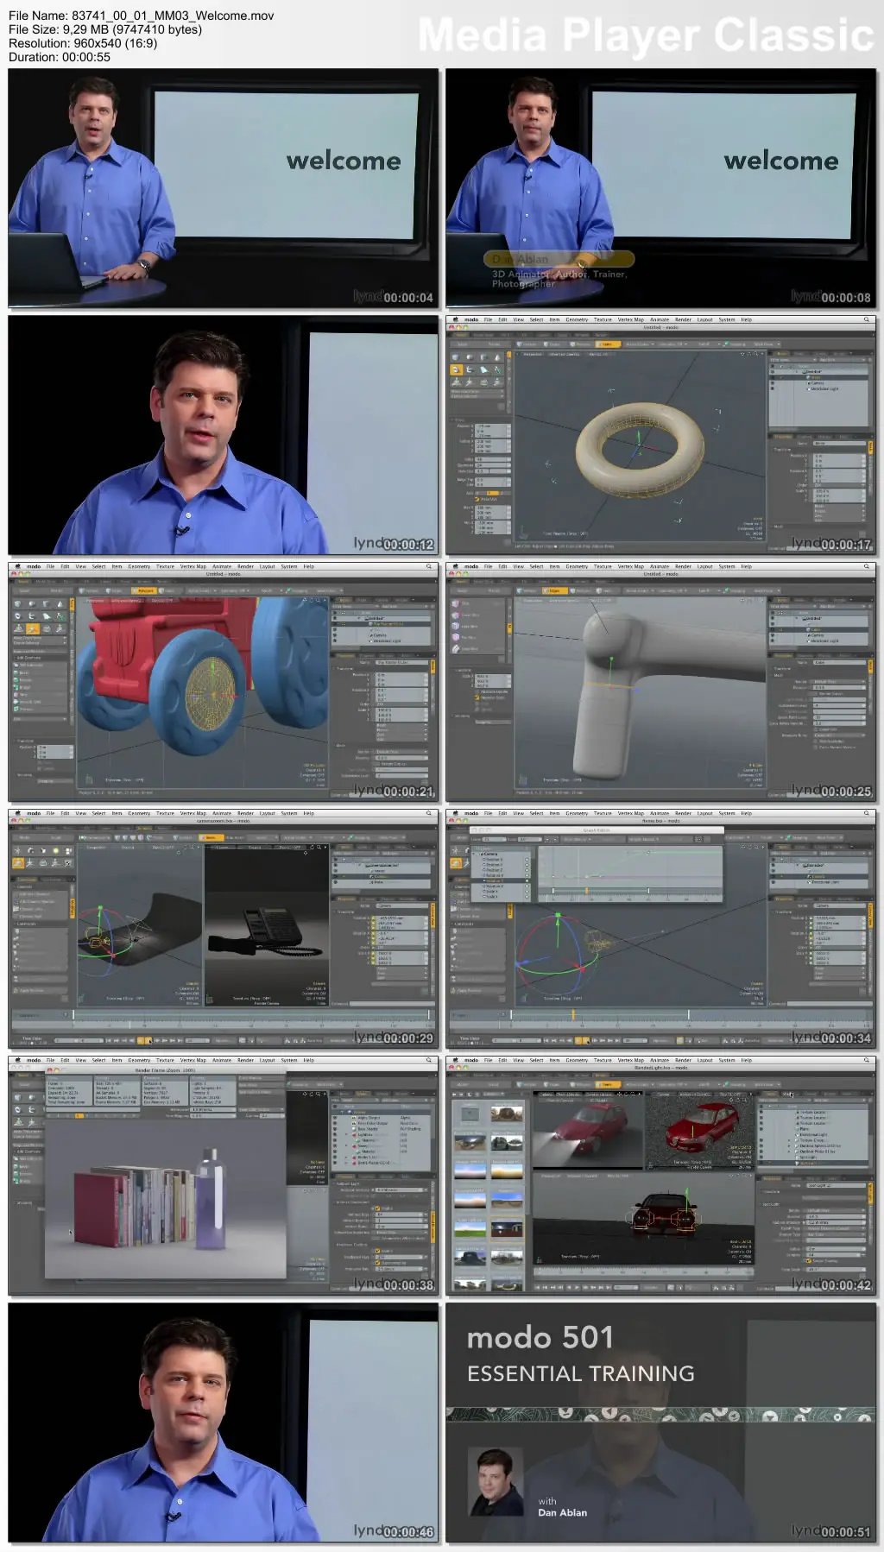
Task: Toggle the Simple Shading checkbox in 00:00:42 frame
Action: (811, 1261)
